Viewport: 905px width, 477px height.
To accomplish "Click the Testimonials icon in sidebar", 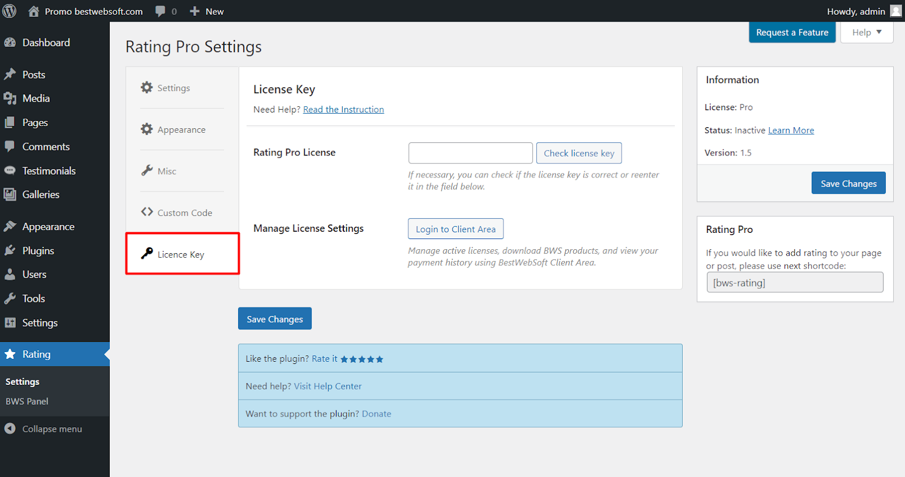I will click(x=10, y=170).
